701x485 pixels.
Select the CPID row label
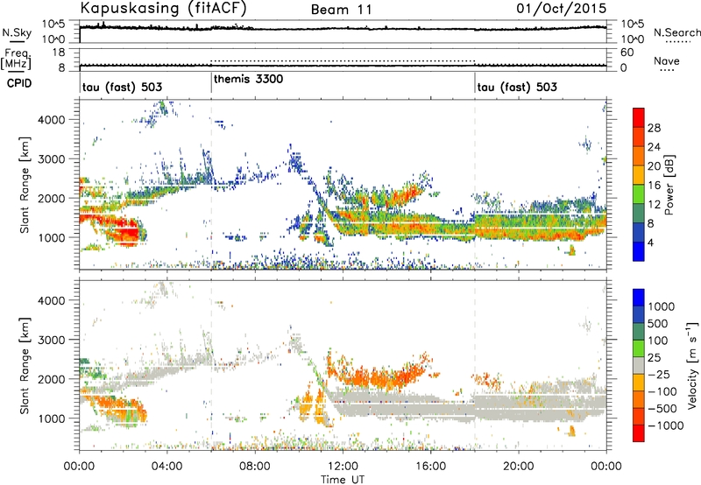[19, 83]
